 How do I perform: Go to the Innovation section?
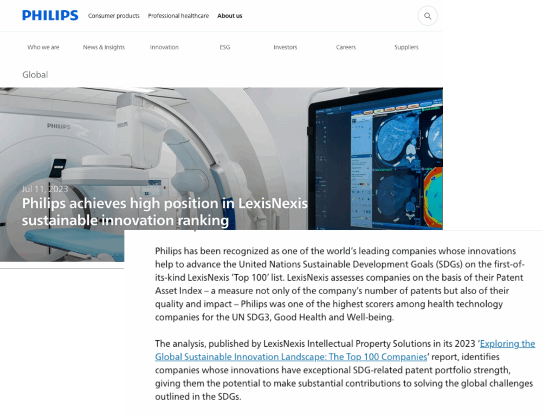point(164,47)
